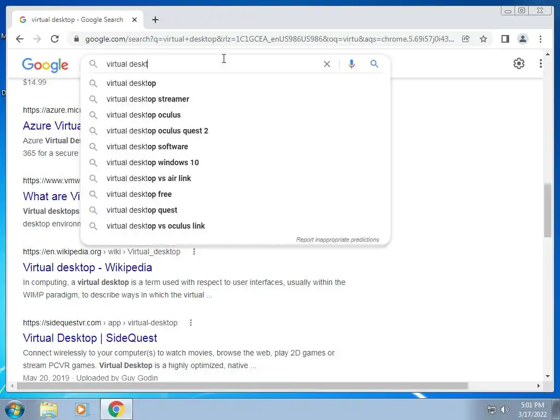Click Chrome's forward arrow
Screen dimensions: 560x420
[x=37, y=39]
